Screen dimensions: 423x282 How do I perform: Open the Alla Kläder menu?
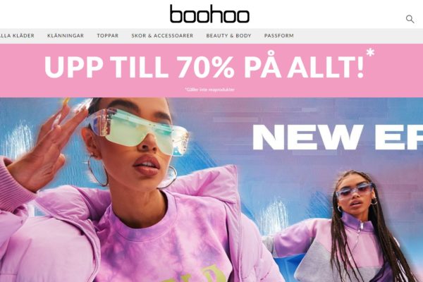pyautogui.click(x=17, y=36)
